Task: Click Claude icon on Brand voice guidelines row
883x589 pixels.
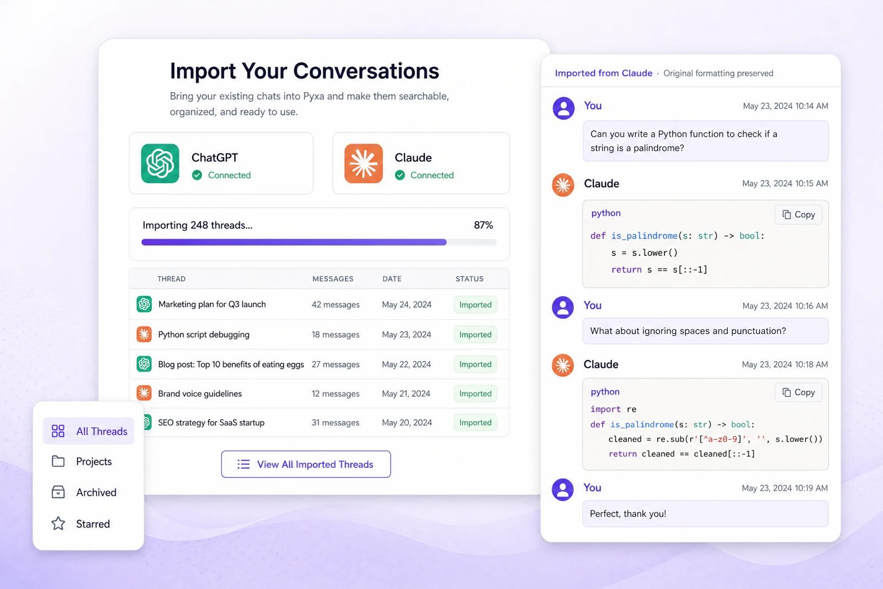Action: (144, 393)
